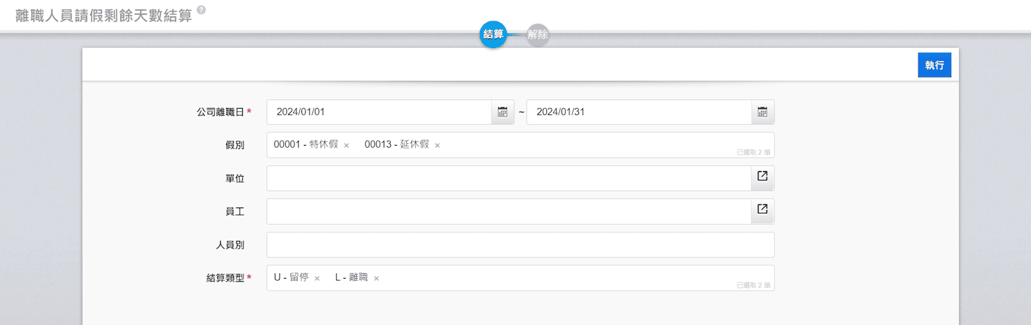Expand the 假別 multi-select field
This screenshot has height=325, width=1031.
580,145
